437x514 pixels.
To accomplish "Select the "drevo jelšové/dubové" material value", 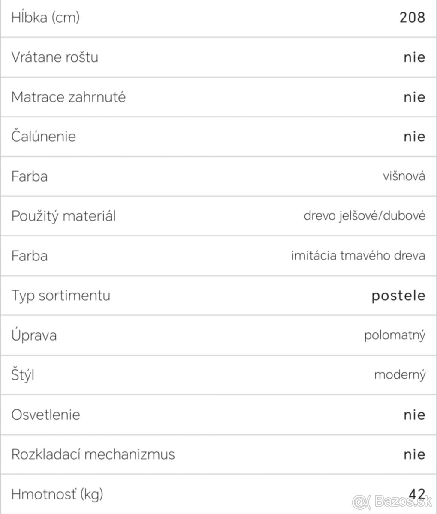I will [365, 216].
